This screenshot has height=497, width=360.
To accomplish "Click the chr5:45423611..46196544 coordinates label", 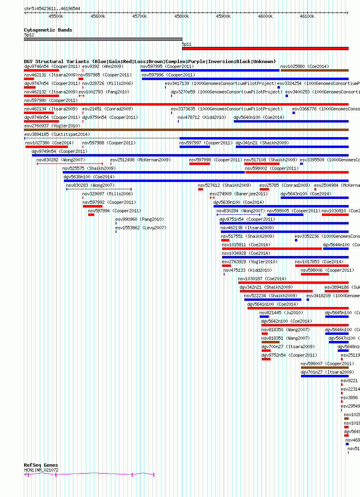I will (x=52, y=8).
